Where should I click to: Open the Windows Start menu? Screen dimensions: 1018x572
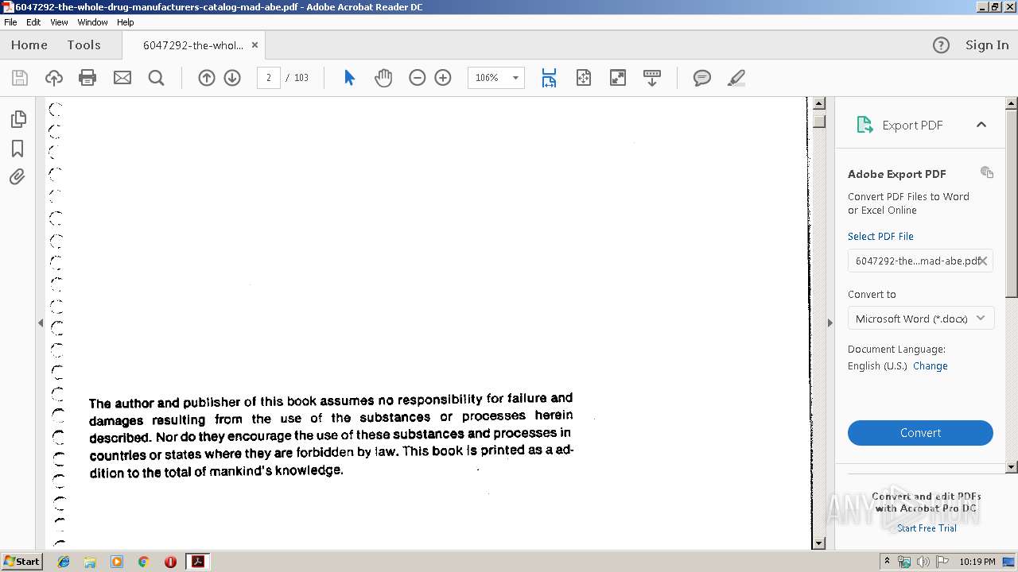[21, 562]
